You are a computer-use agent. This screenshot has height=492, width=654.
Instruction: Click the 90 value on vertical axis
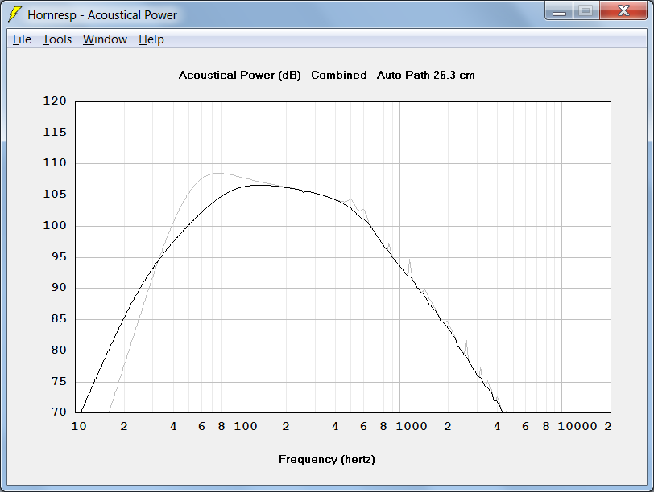[59, 287]
